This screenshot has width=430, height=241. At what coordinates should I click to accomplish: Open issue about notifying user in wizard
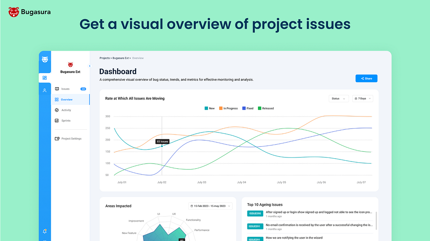pyautogui.click(x=294, y=238)
